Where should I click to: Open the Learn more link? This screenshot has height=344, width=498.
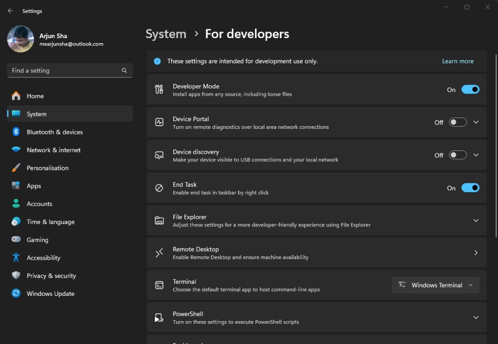tap(458, 61)
